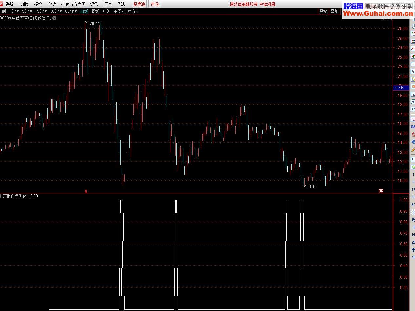
Task: Expand the 更多 periods menu
Action: pyautogui.click(x=133, y=11)
